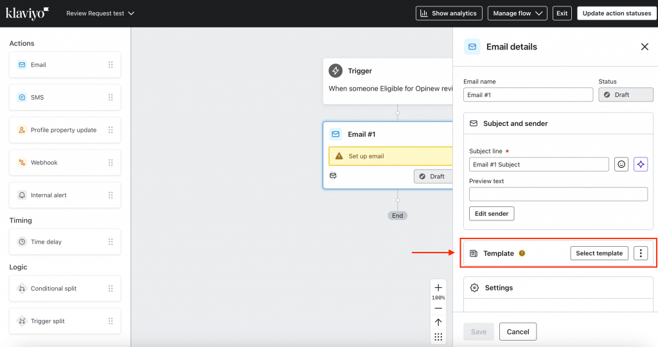Screen dimensions: 658x347
Task: Click the Show analytics button
Action: (449, 13)
